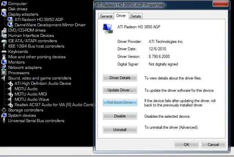The width and height of the screenshot is (234, 157).
Task: Select ATI Radeon HD 3850 AGP in device tree
Action: tap(39, 20)
